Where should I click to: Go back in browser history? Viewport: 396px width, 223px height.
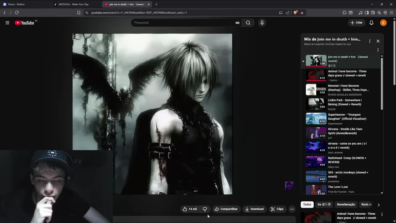tap(5, 13)
